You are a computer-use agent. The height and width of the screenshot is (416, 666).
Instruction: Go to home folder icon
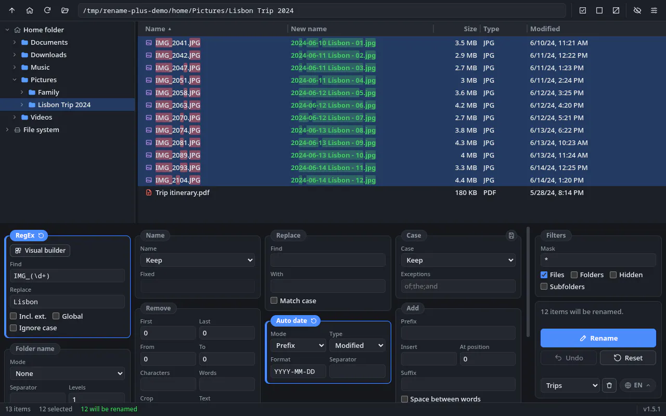click(x=30, y=10)
